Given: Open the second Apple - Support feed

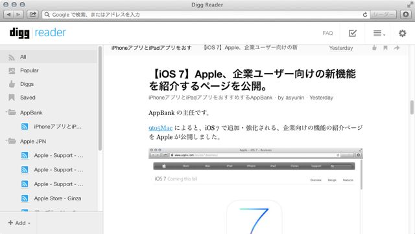Looking at the screenshot, I should point(58,169).
